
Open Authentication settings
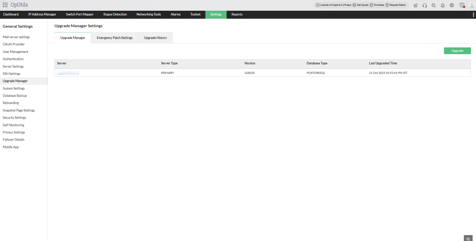[x=13, y=59]
